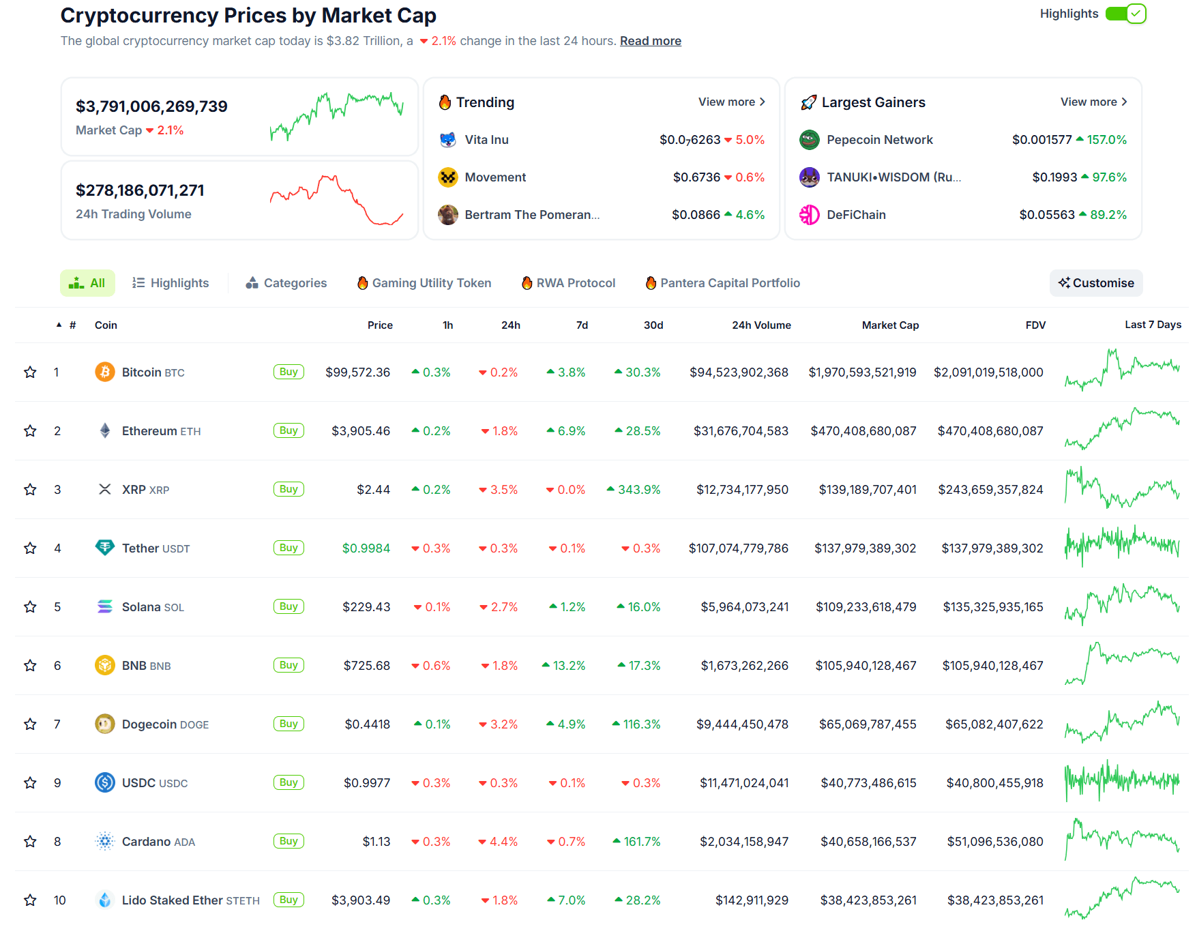Favorite Ethereum with its star icon
Viewport: 1197px width, 927px height.
(x=30, y=430)
